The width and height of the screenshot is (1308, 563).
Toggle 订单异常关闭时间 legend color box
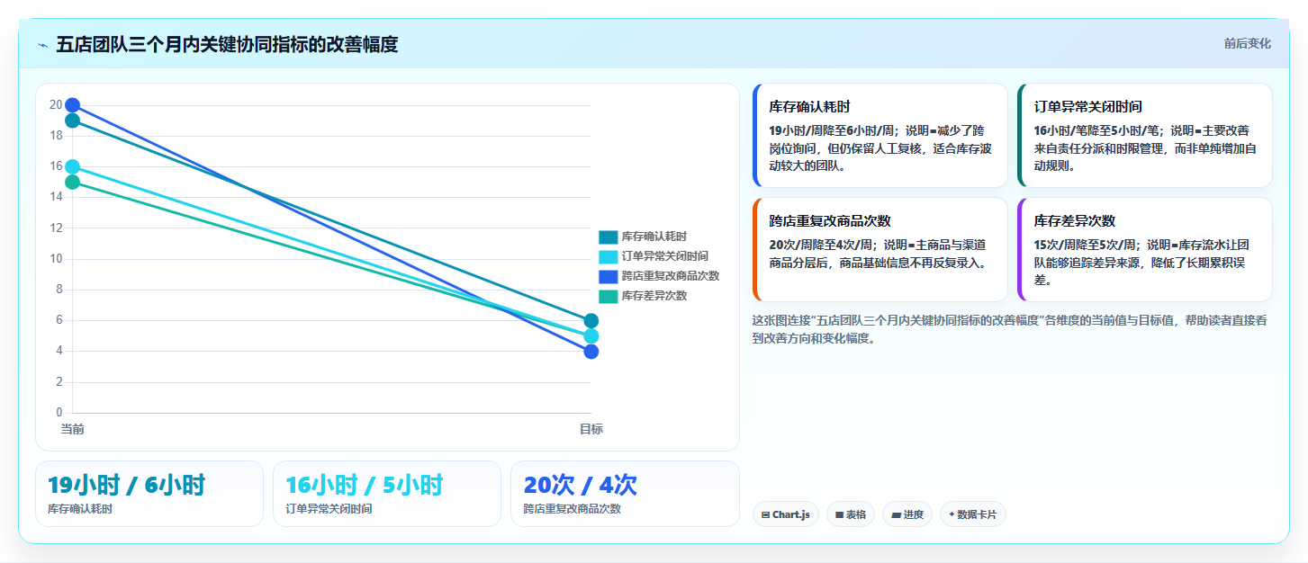click(x=609, y=256)
